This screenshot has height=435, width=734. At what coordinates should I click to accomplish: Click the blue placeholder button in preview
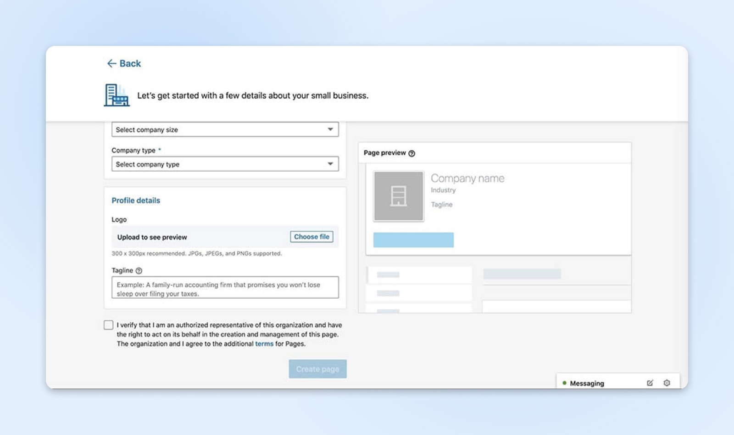click(x=413, y=240)
